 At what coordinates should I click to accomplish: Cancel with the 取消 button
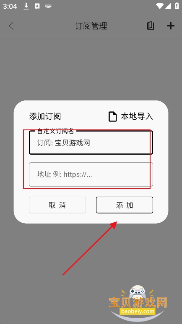tap(57, 205)
